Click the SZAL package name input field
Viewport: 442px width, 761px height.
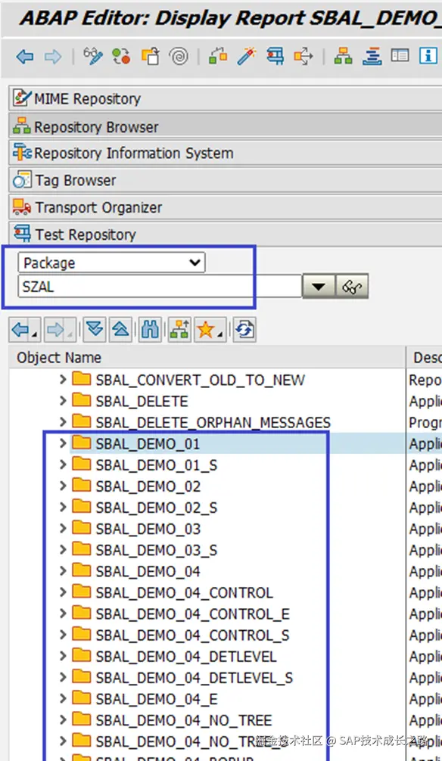(160, 287)
